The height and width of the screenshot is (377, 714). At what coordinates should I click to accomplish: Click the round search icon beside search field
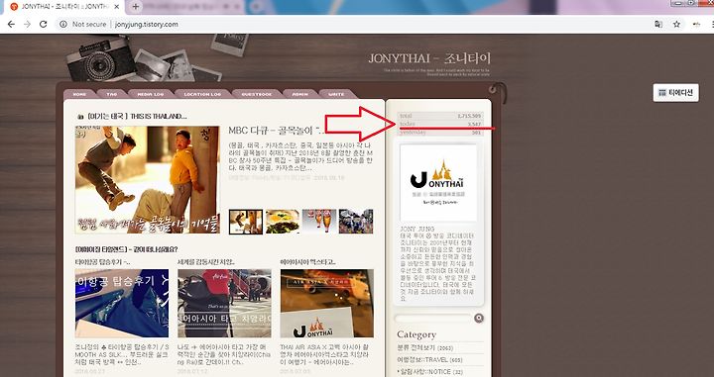pyautogui.click(x=479, y=318)
